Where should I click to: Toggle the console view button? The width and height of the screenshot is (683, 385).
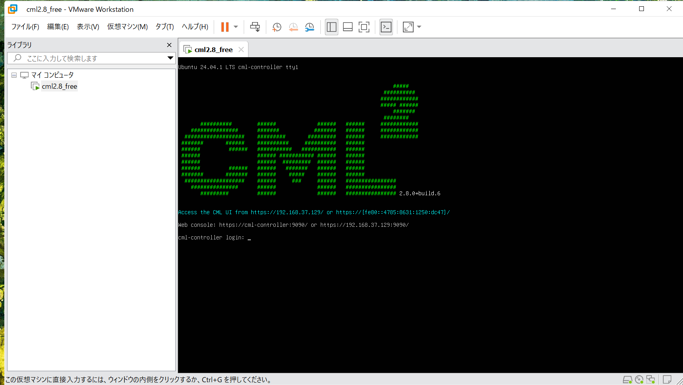[386, 27]
